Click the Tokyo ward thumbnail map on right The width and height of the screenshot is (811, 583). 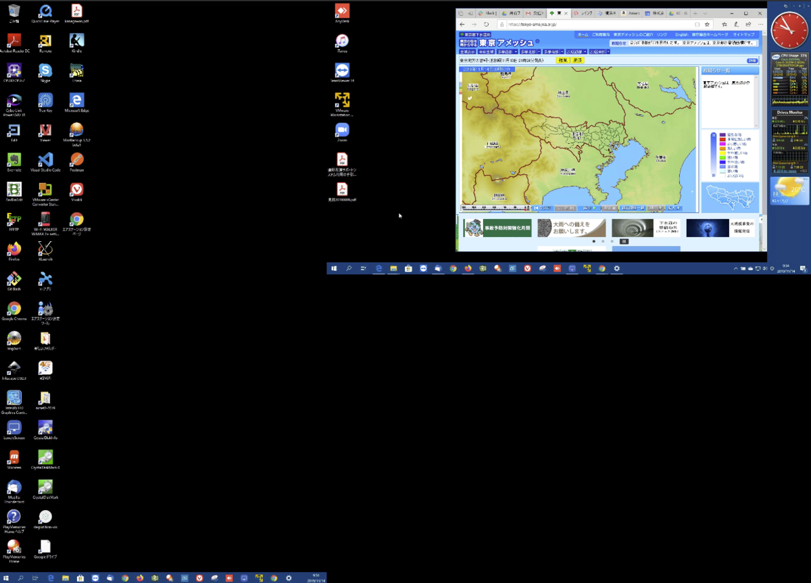[x=730, y=197]
